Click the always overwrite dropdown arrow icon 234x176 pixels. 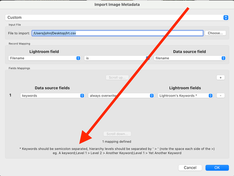[152, 95]
